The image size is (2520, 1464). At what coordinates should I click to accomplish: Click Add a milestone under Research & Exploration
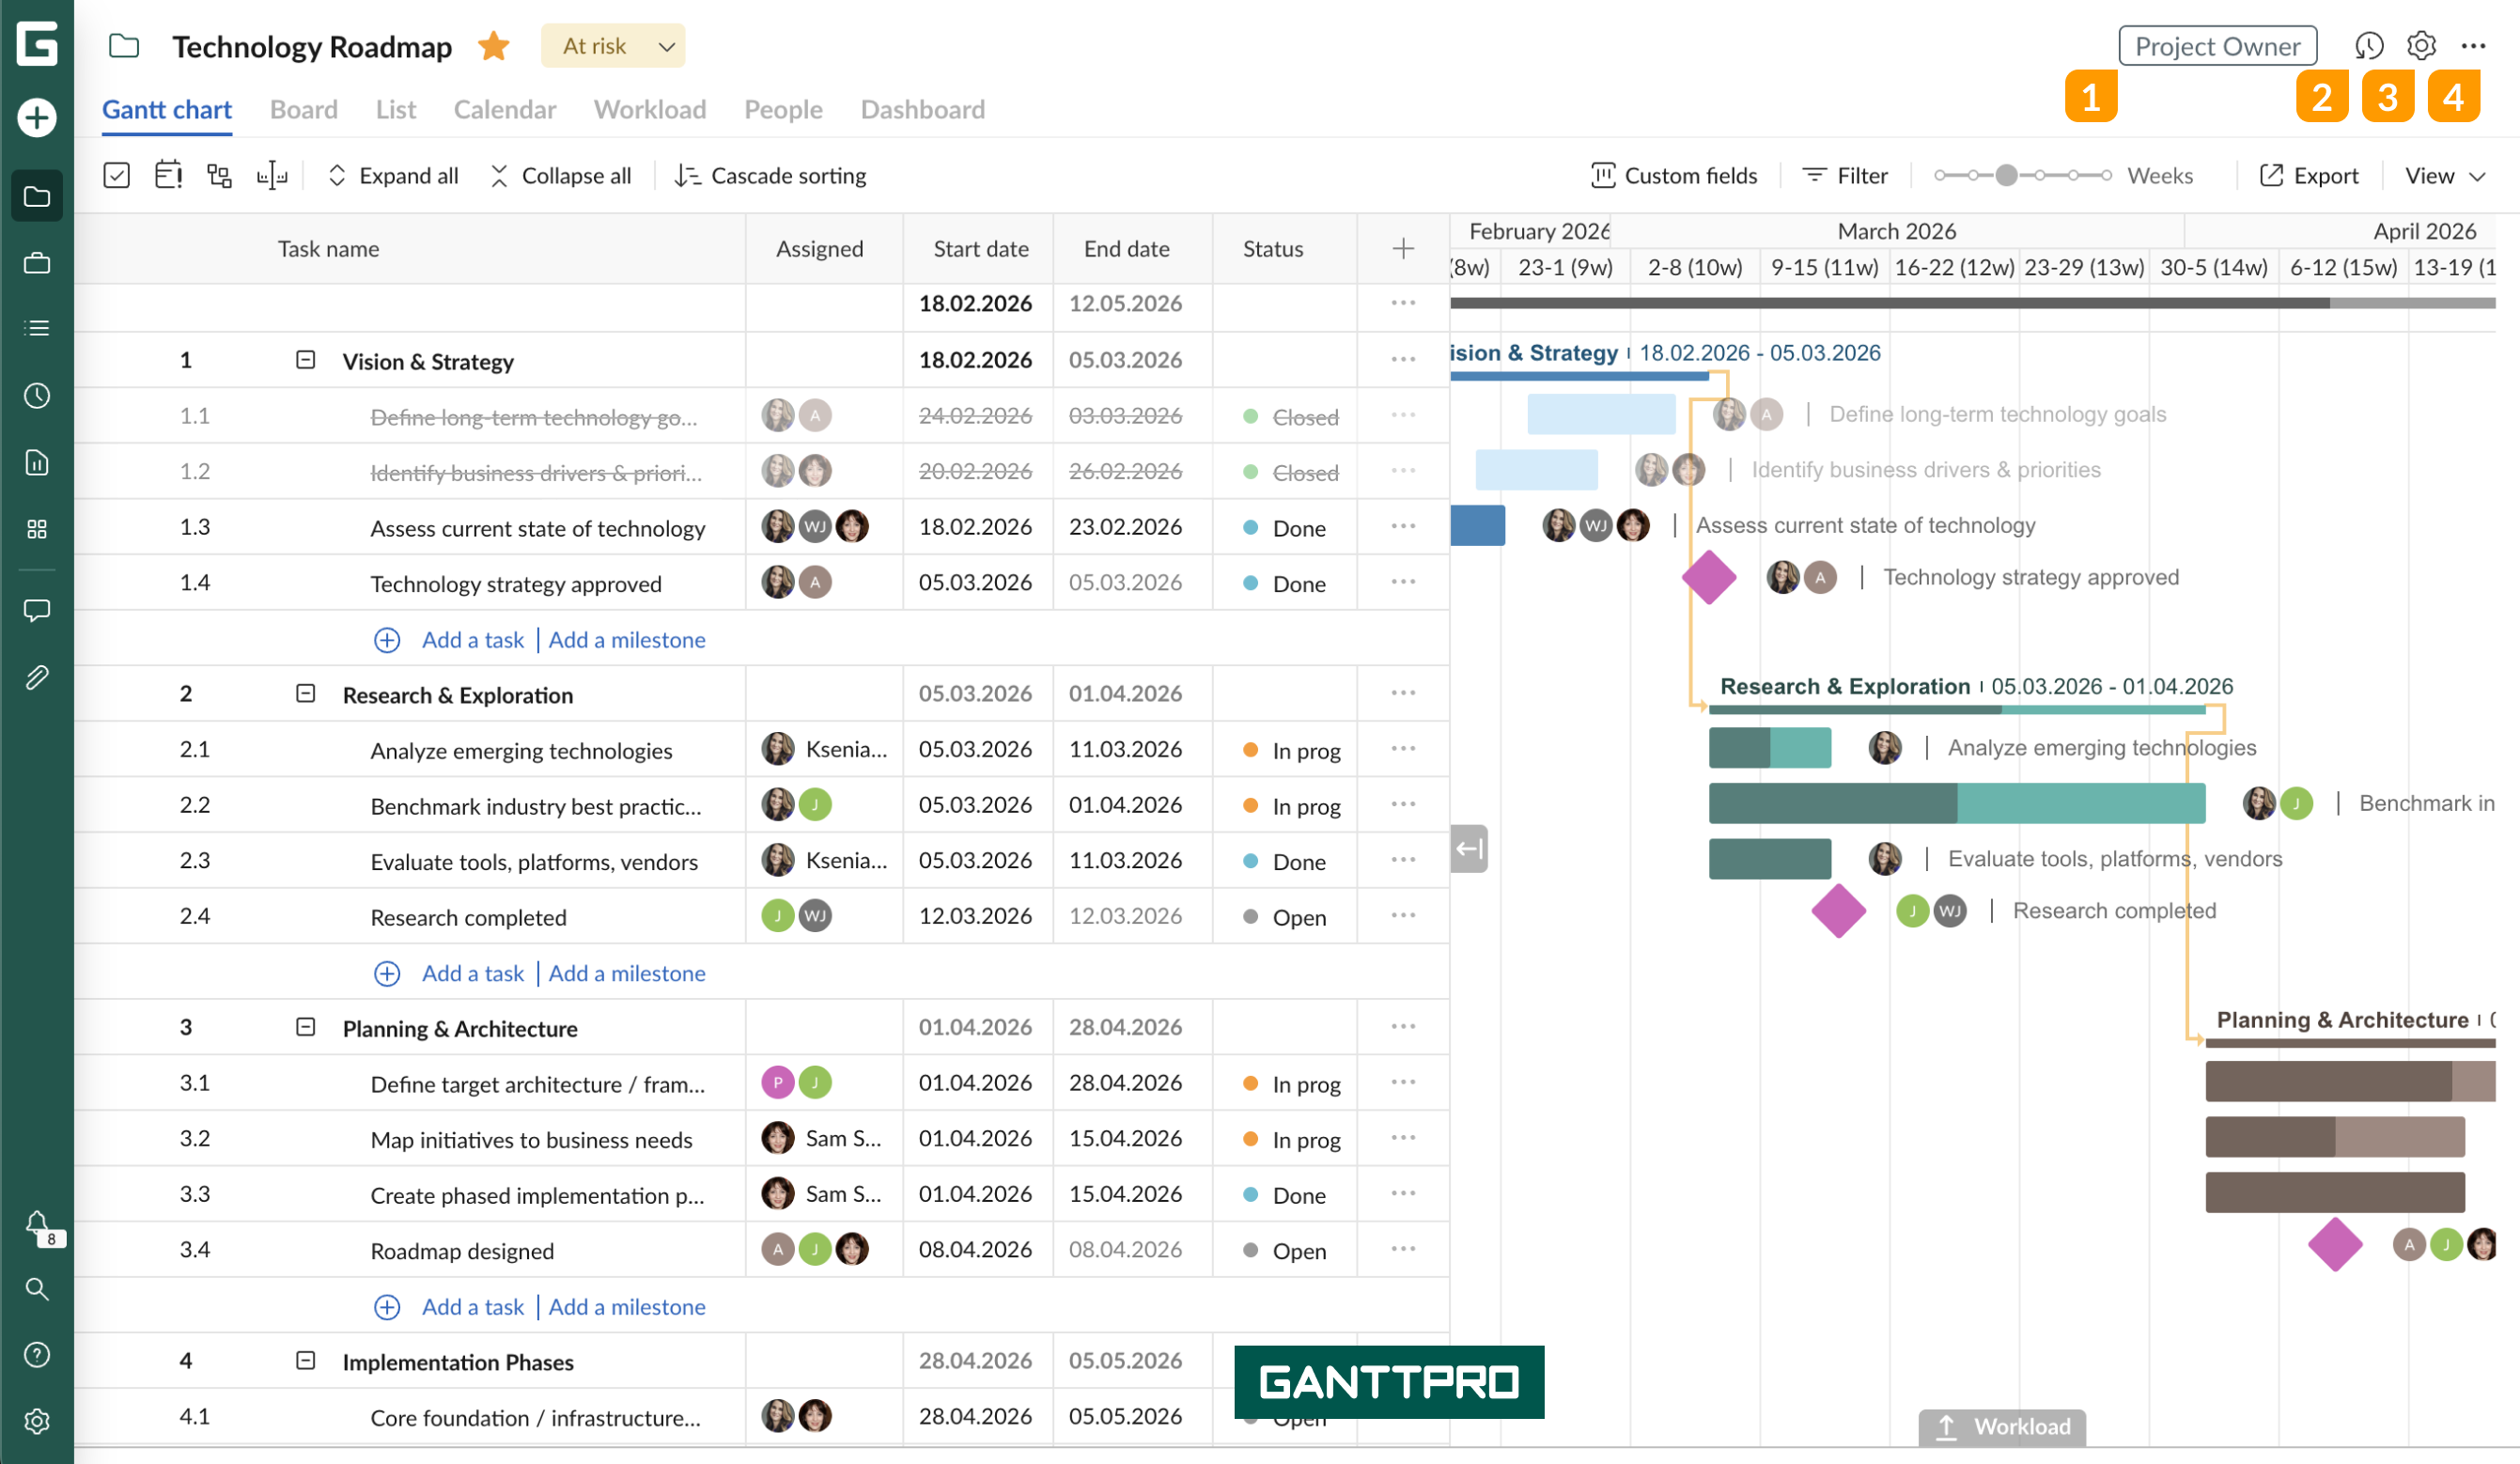click(627, 974)
